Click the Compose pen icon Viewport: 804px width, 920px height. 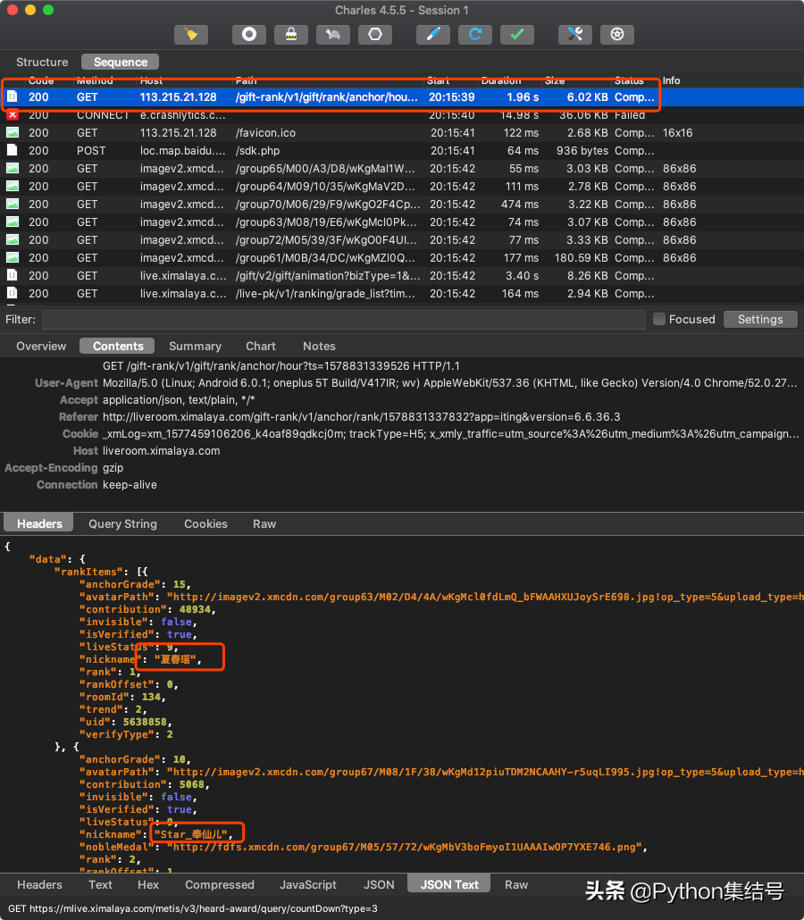[433, 34]
